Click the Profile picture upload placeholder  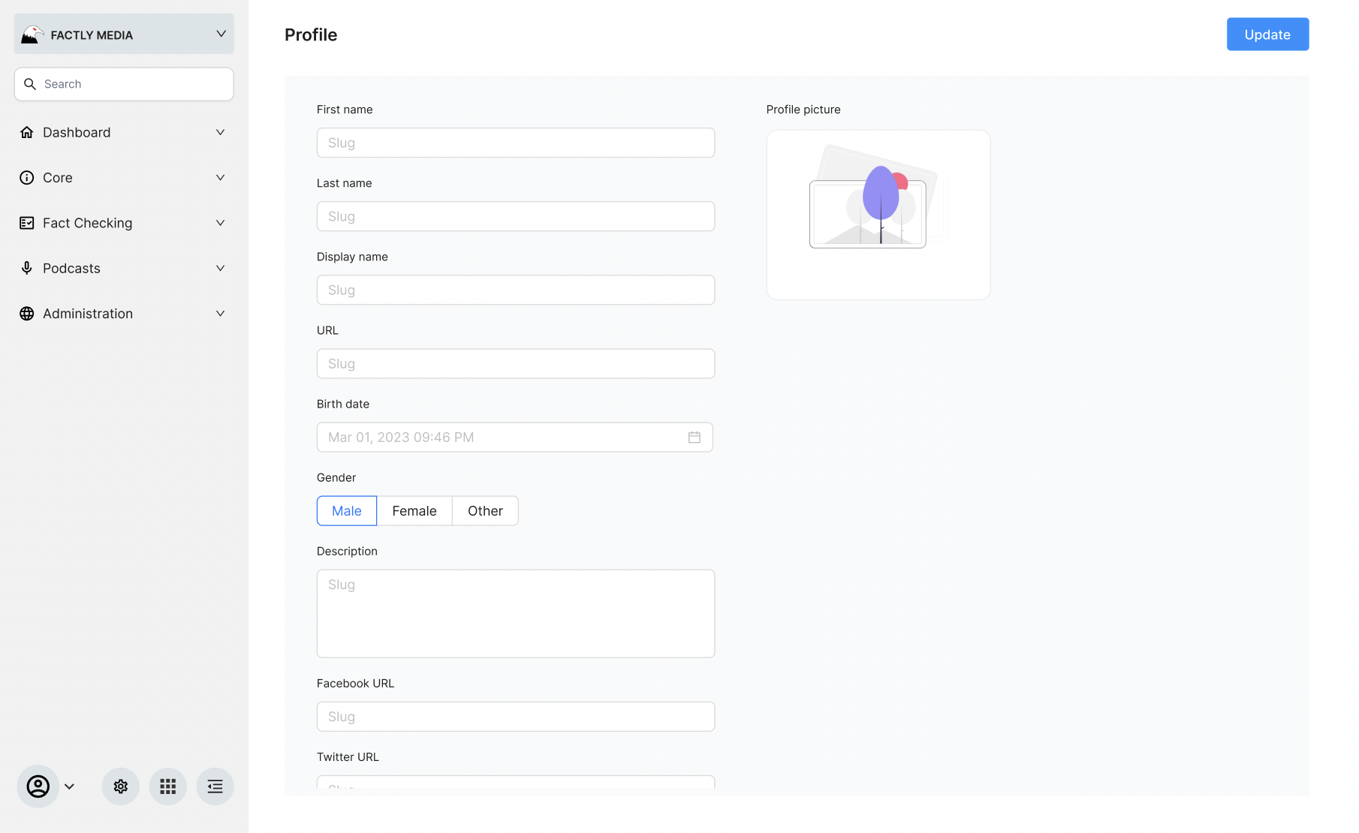pyautogui.click(x=878, y=215)
